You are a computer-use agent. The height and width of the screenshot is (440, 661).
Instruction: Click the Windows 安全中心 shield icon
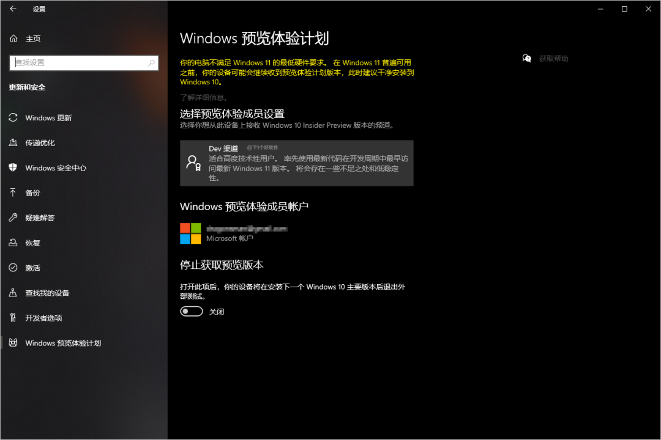[13, 167]
